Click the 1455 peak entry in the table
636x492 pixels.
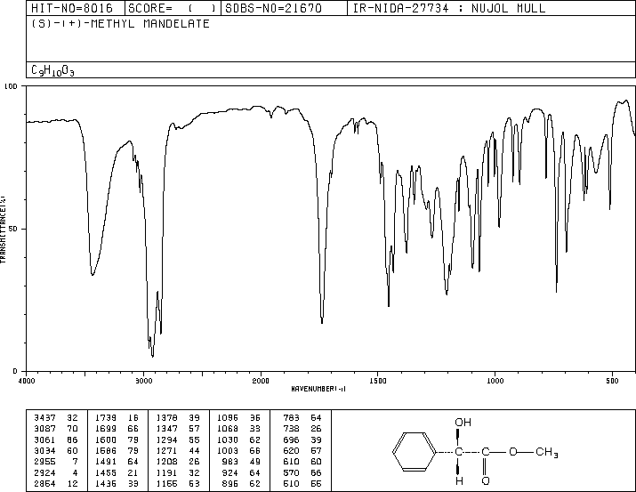[117, 473]
